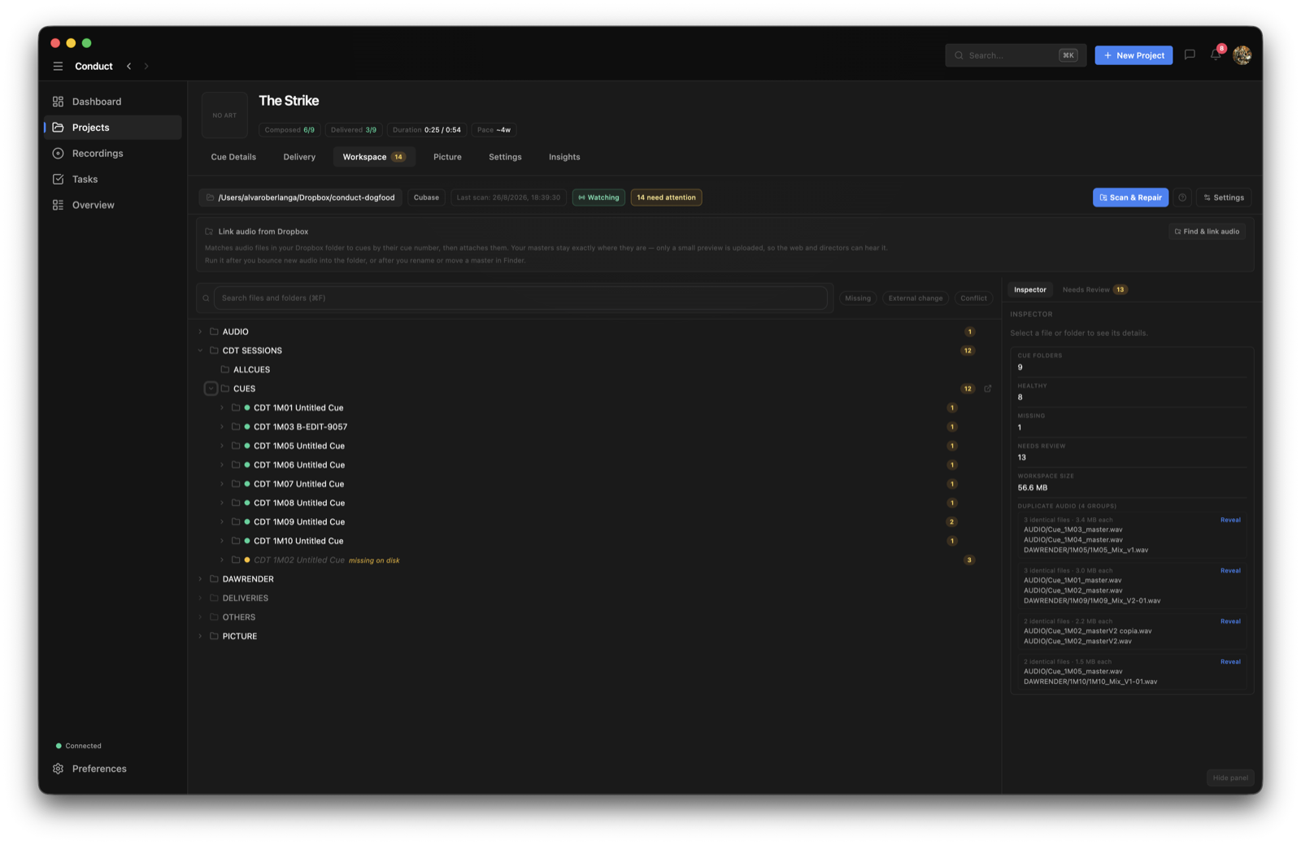Expand CDT 1M03 B-EDIT-9057

(x=221, y=427)
